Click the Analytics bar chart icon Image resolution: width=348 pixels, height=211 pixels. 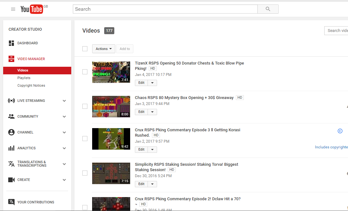[x=11, y=148]
